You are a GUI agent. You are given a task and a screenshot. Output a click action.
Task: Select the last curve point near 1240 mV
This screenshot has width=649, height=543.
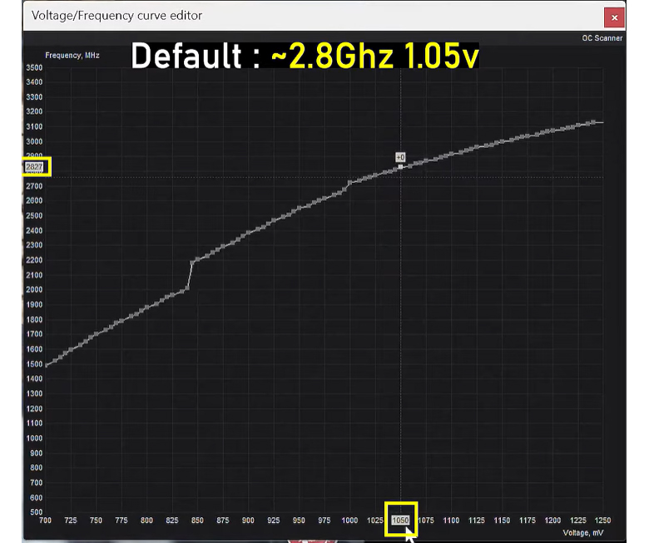(592, 122)
